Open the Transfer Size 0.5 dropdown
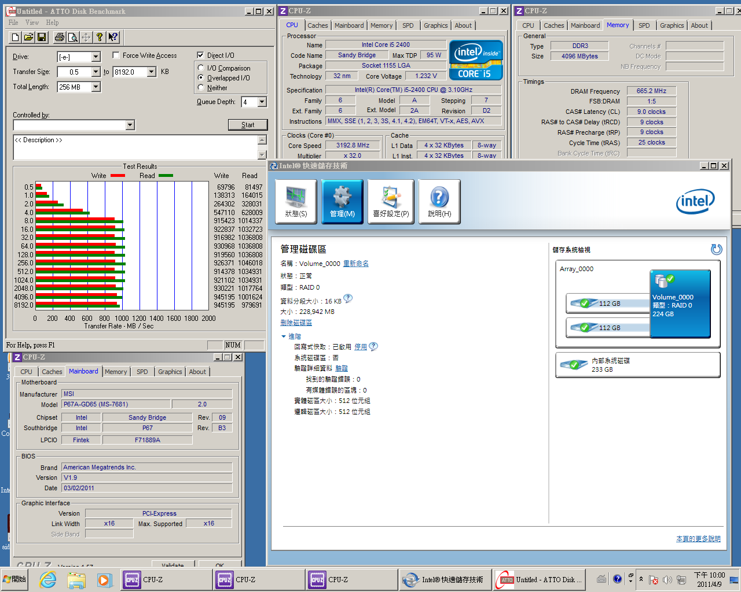This screenshot has height=592, width=741. 96,72
